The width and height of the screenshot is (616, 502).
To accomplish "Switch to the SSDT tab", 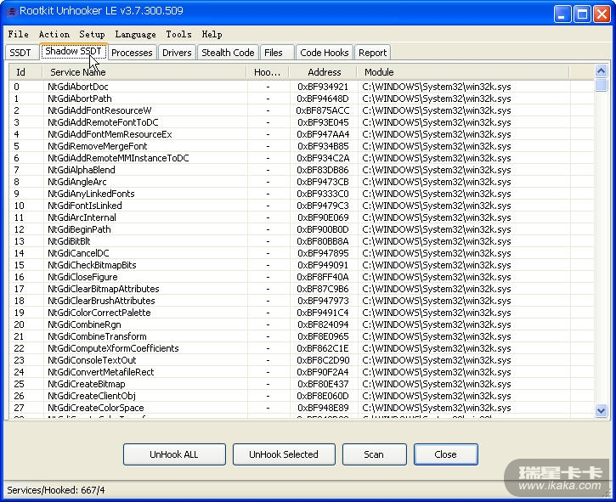I will point(20,53).
